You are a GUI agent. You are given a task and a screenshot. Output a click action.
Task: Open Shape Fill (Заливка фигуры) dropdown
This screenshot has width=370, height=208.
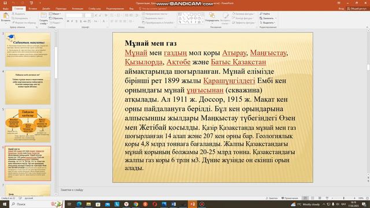[243, 14]
